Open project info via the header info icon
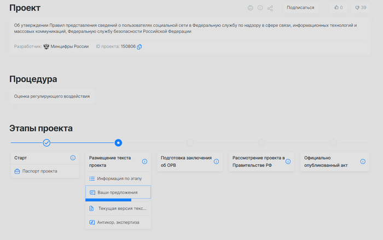Image resolution: width=383 pixels, height=240 pixels. [260, 8]
